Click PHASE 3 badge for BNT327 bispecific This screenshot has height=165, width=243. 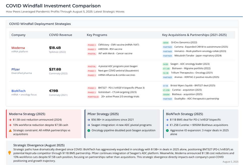92,88
